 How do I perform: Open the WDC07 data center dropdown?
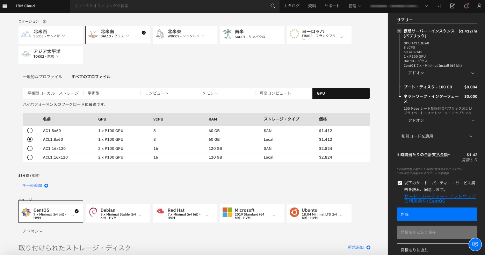click(x=203, y=36)
